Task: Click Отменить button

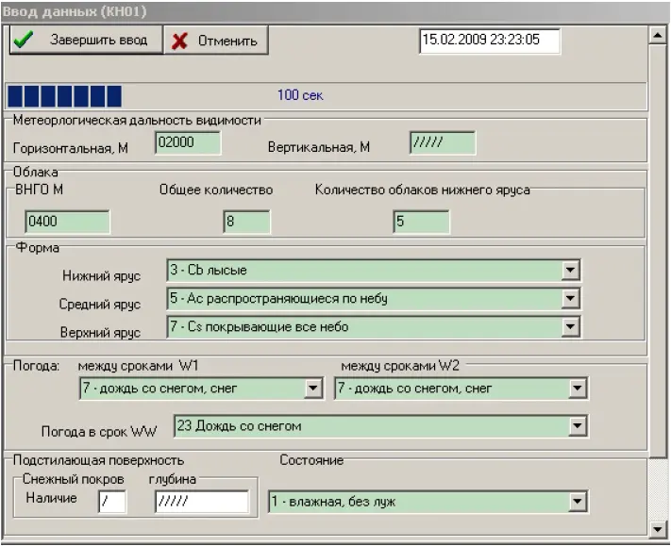Action: 216,41
